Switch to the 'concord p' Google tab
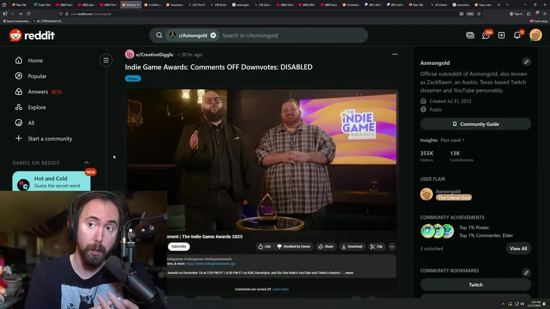 pyautogui.click(x=461, y=5)
